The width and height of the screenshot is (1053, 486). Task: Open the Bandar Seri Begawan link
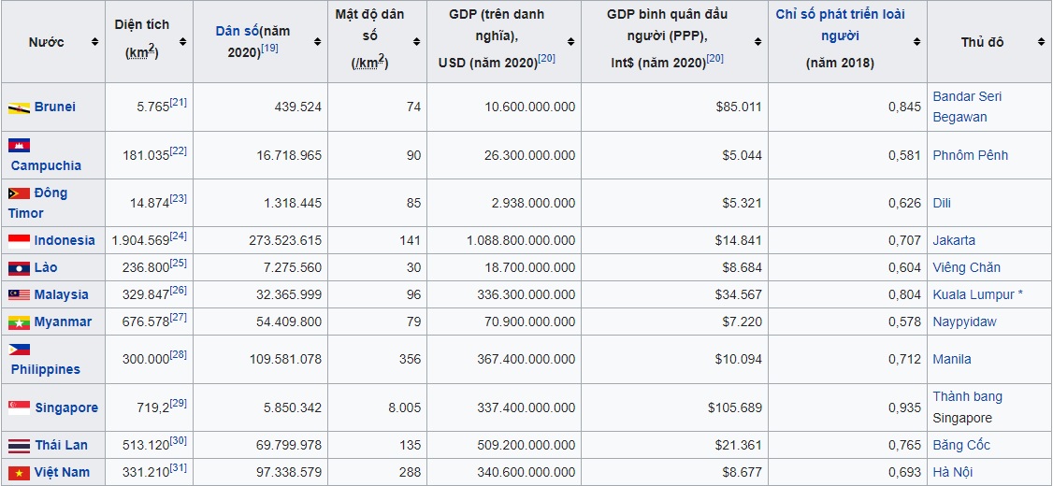pyautogui.click(x=966, y=107)
